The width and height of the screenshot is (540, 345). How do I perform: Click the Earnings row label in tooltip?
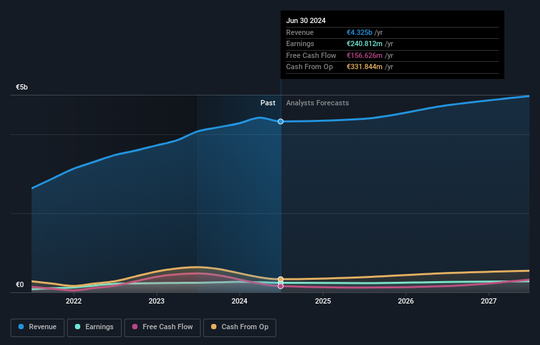click(300, 43)
